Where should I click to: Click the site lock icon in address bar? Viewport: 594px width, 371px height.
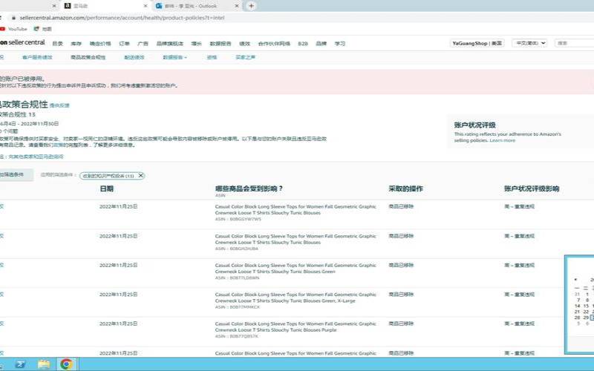(13, 18)
